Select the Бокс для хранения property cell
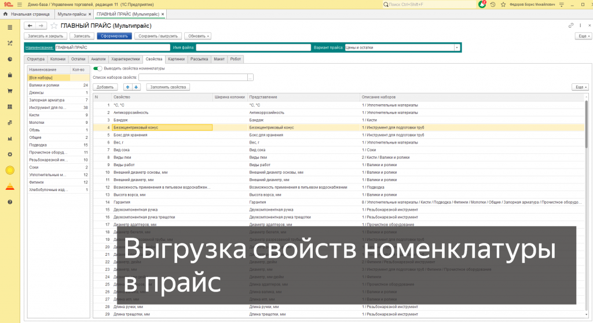The width and height of the screenshot is (593, 323). click(162, 135)
